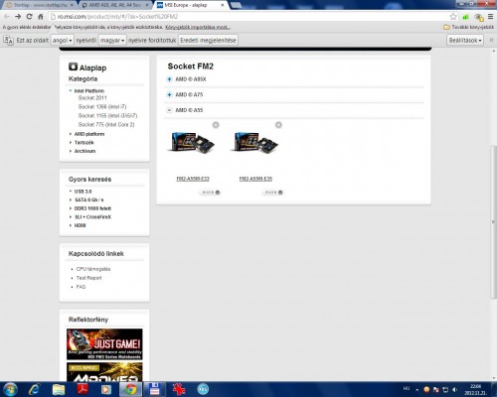This screenshot has height=397, width=497.
Task: Open the FM2-A55M-E33 product link
Action: [x=193, y=179]
